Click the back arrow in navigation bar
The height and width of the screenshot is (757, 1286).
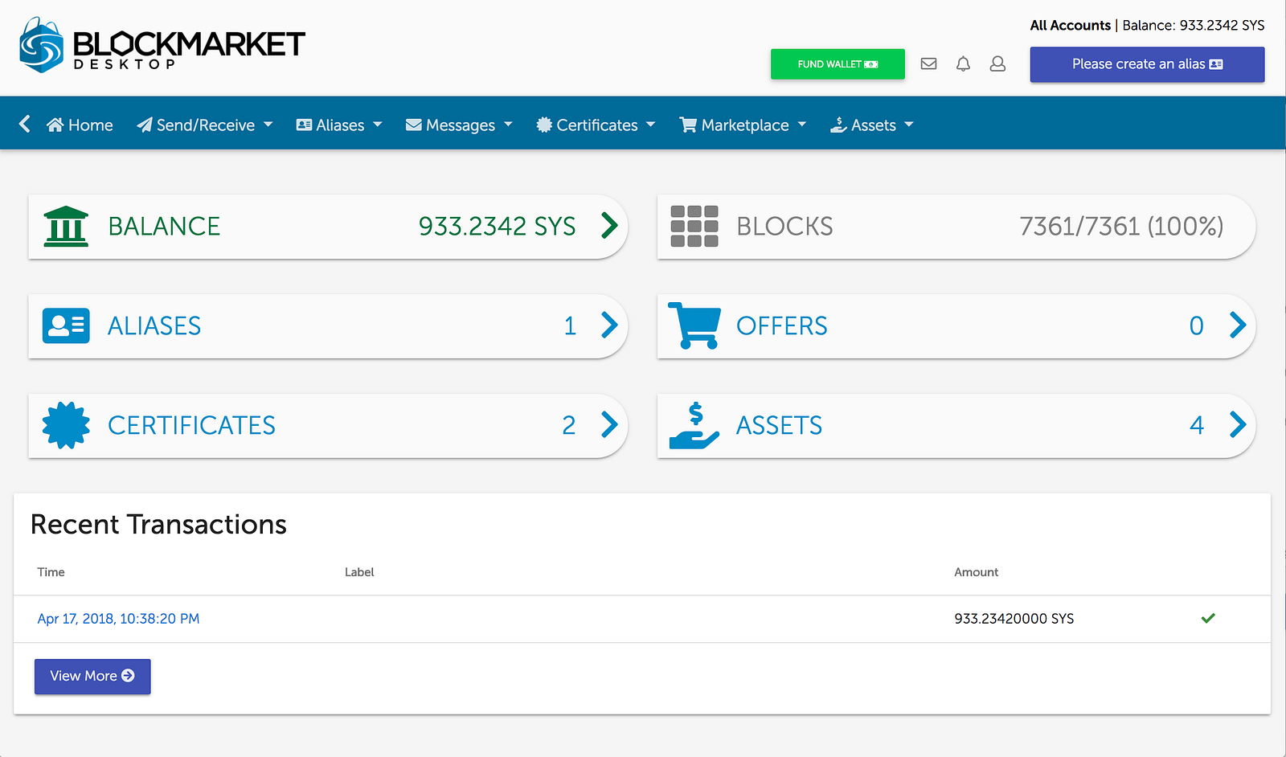point(25,124)
